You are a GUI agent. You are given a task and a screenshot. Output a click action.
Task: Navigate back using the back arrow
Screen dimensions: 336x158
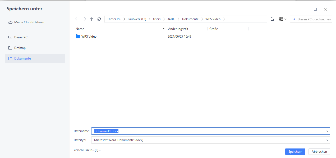pos(77,19)
